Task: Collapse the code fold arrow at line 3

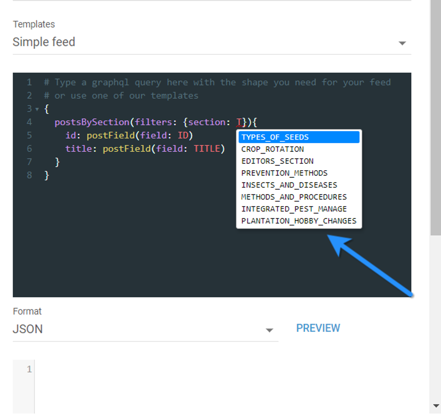Action: point(37,109)
